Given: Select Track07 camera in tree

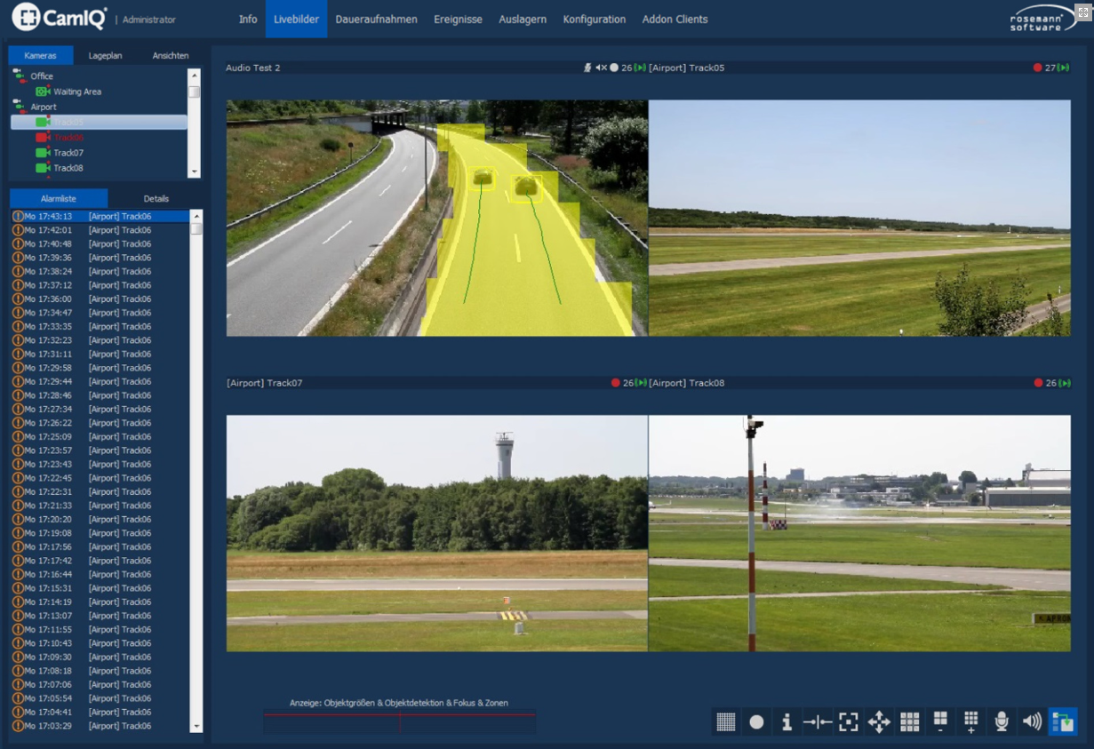Looking at the screenshot, I should [68, 153].
